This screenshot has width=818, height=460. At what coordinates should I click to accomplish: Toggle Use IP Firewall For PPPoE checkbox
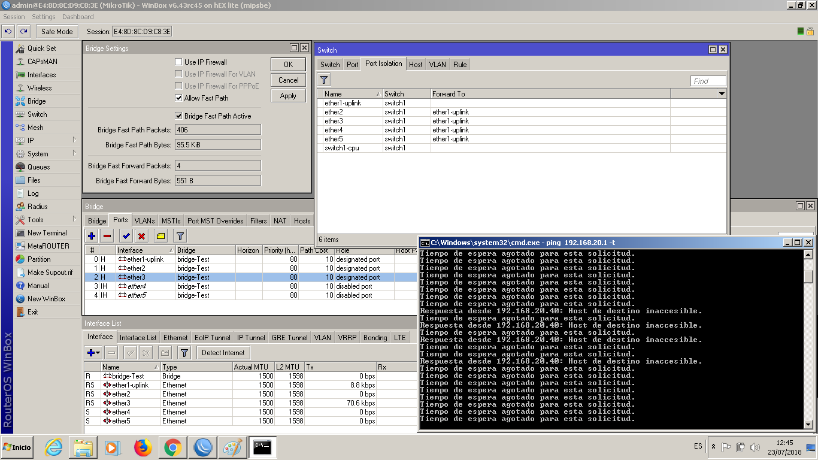[178, 86]
